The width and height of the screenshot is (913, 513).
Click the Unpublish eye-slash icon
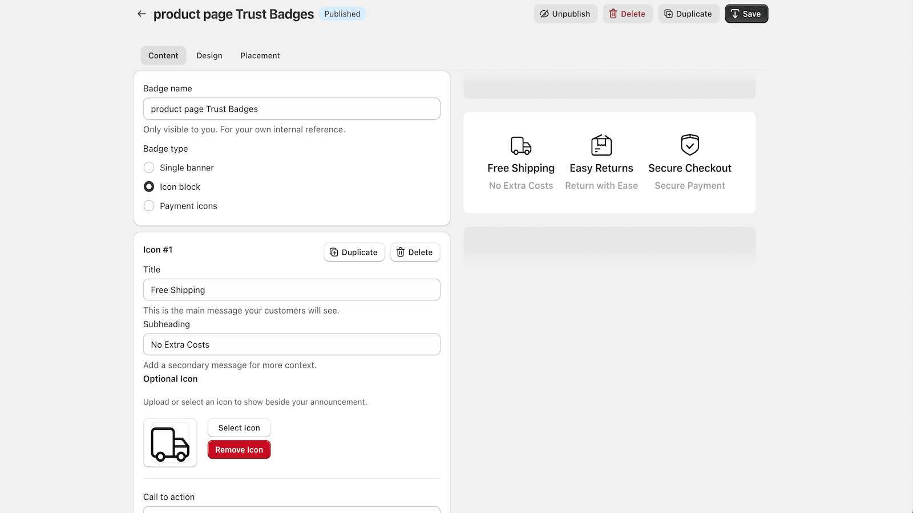(544, 14)
